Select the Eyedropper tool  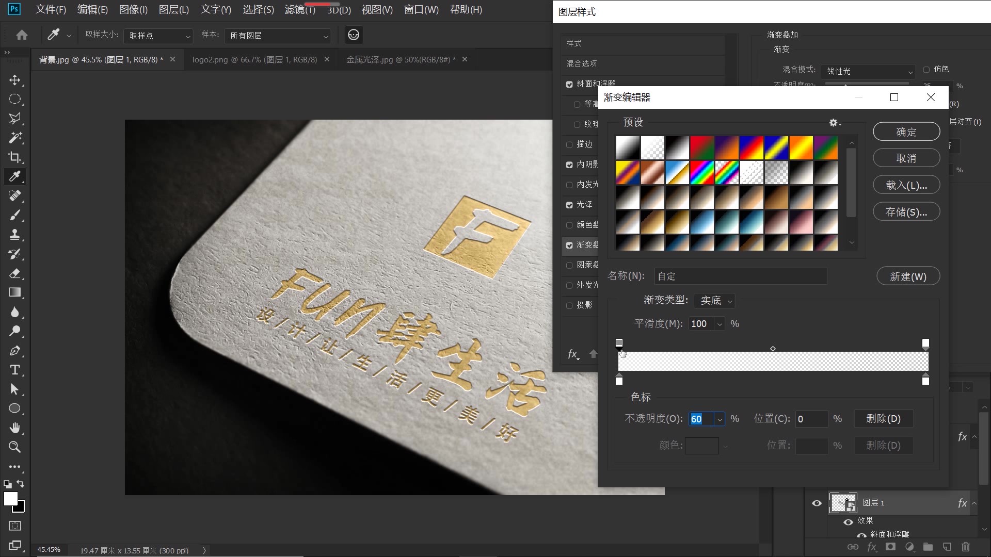click(15, 176)
